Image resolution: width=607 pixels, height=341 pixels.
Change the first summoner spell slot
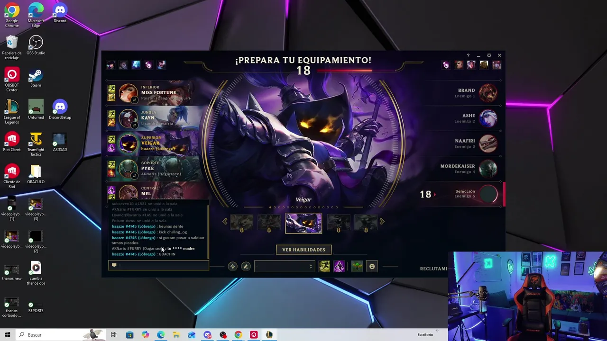324,267
